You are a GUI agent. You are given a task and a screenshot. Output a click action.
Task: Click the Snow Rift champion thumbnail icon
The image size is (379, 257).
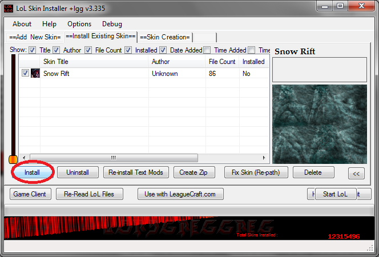click(x=35, y=73)
